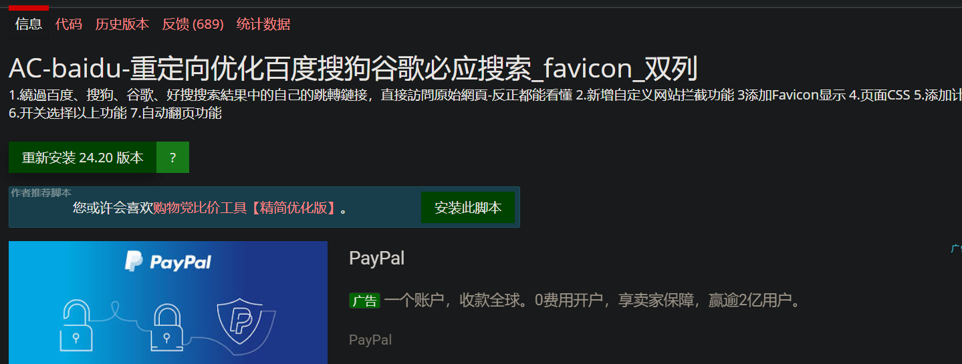The image size is (962, 364).
Task: Open the 信息 tab
Action: [x=29, y=24]
